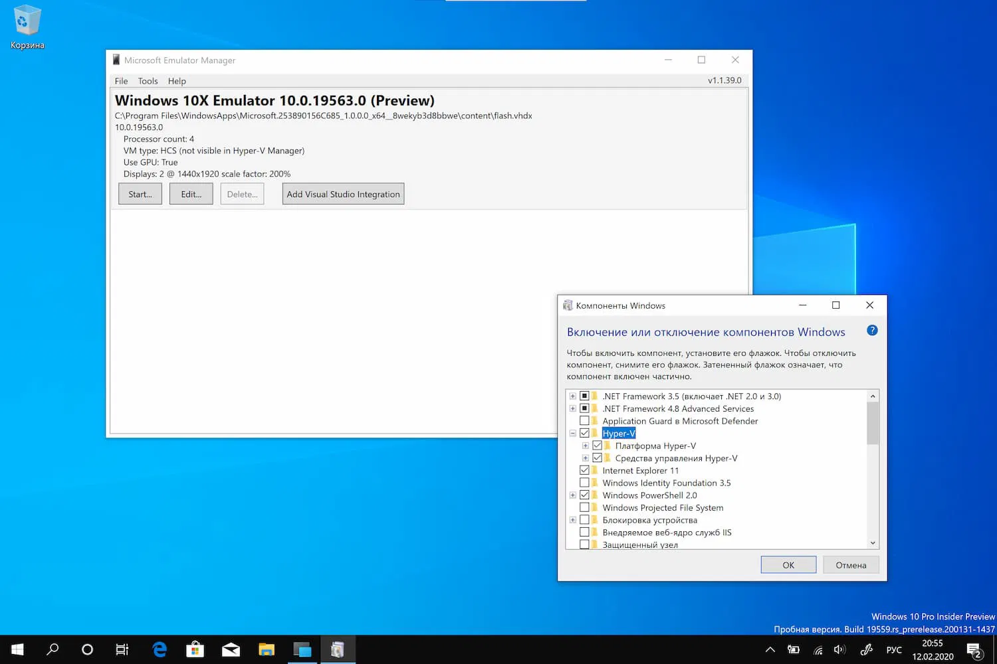The image size is (997, 664).
Task: Open the File menu in Emulator Manager
Action: (121, 81)
